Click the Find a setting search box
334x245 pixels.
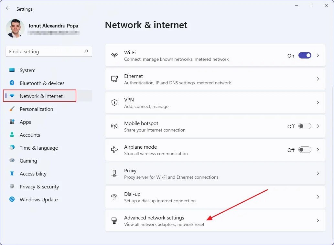click(x=48, y=51)
